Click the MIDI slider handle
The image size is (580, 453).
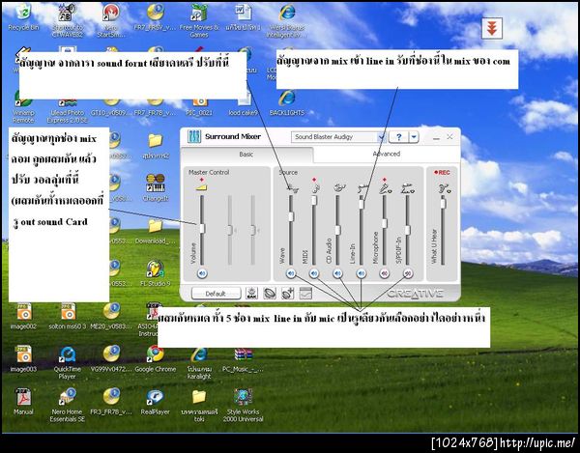click(314, 201)
